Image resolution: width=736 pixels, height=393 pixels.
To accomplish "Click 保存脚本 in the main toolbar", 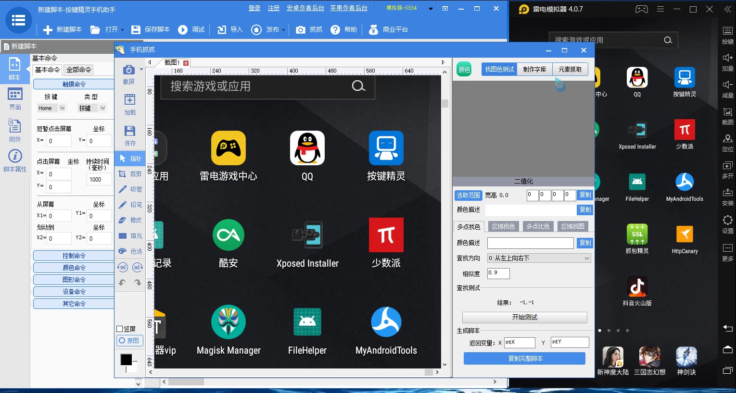I will [151, 30].
